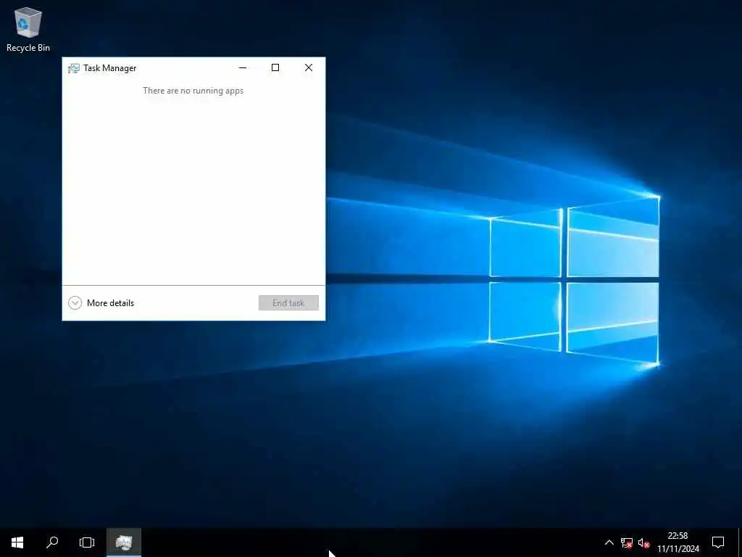
Task: Show hidden system tray icons
Action: [609, 542]
